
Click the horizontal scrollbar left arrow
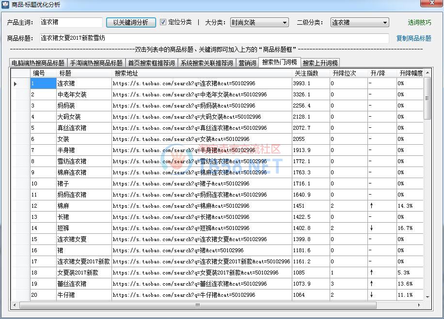(15, 305)
